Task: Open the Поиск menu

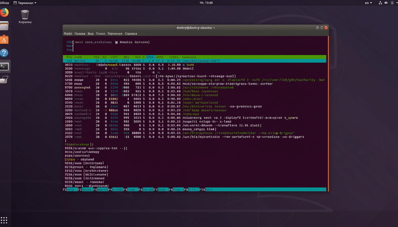Action: [100, 33]
